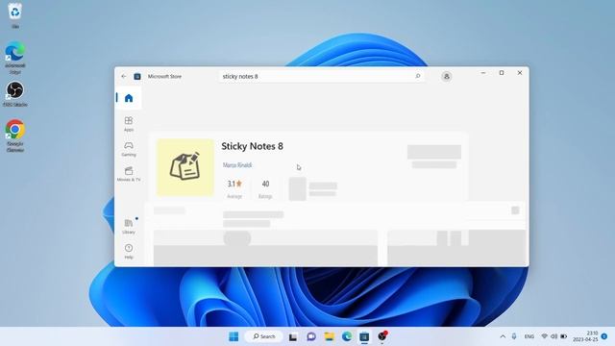Image resolution: width=615 pixels, height=346 pixels.
Task: Open Movies & TV section
Action: point(129,174)
